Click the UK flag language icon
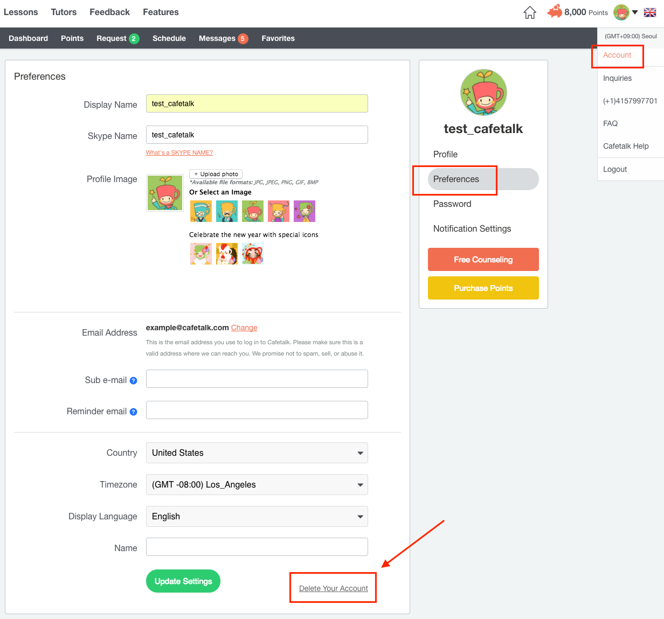664x619 pixels. [x=650, y=12]
